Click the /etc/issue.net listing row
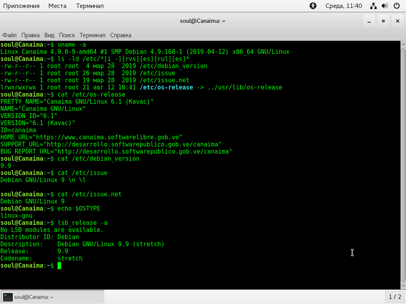Image resolution: width=406 pixels, height=304 pixels. tap(95, 80)
